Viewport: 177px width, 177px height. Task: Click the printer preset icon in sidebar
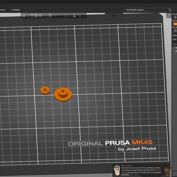click(175, 31)
